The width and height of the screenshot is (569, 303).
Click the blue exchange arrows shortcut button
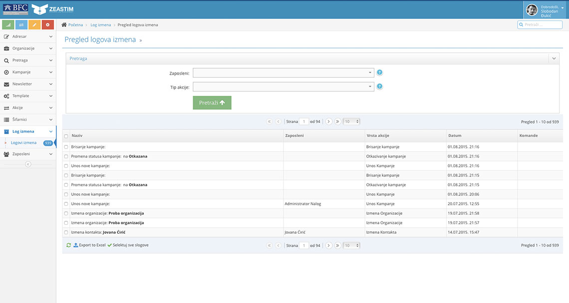coord(21,24)
